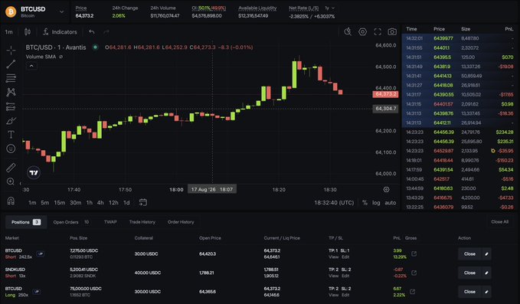The height and width of the screenshot is (304, 520).
Task: Open the emoji icons tool
Action: coord(11,149)
